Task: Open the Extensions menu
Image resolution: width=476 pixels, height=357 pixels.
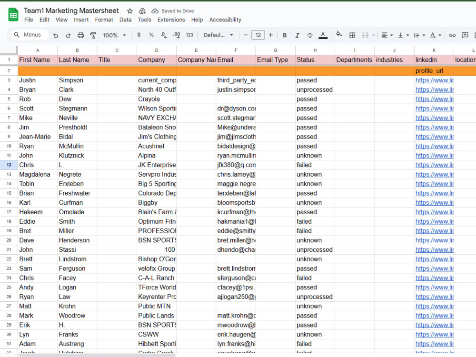Action: (x=171, y=20)
